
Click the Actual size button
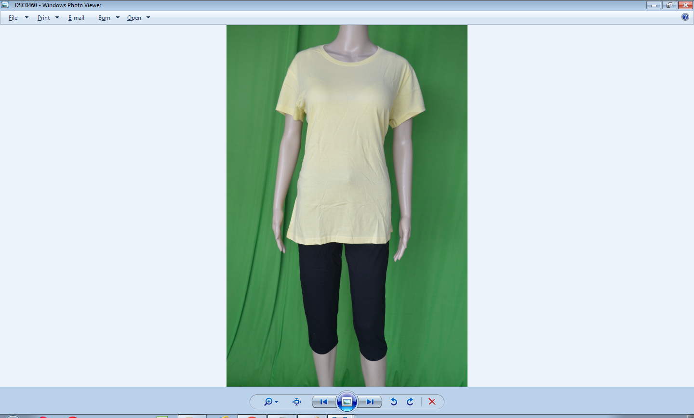pyautogui.click(x=296, y=402)
